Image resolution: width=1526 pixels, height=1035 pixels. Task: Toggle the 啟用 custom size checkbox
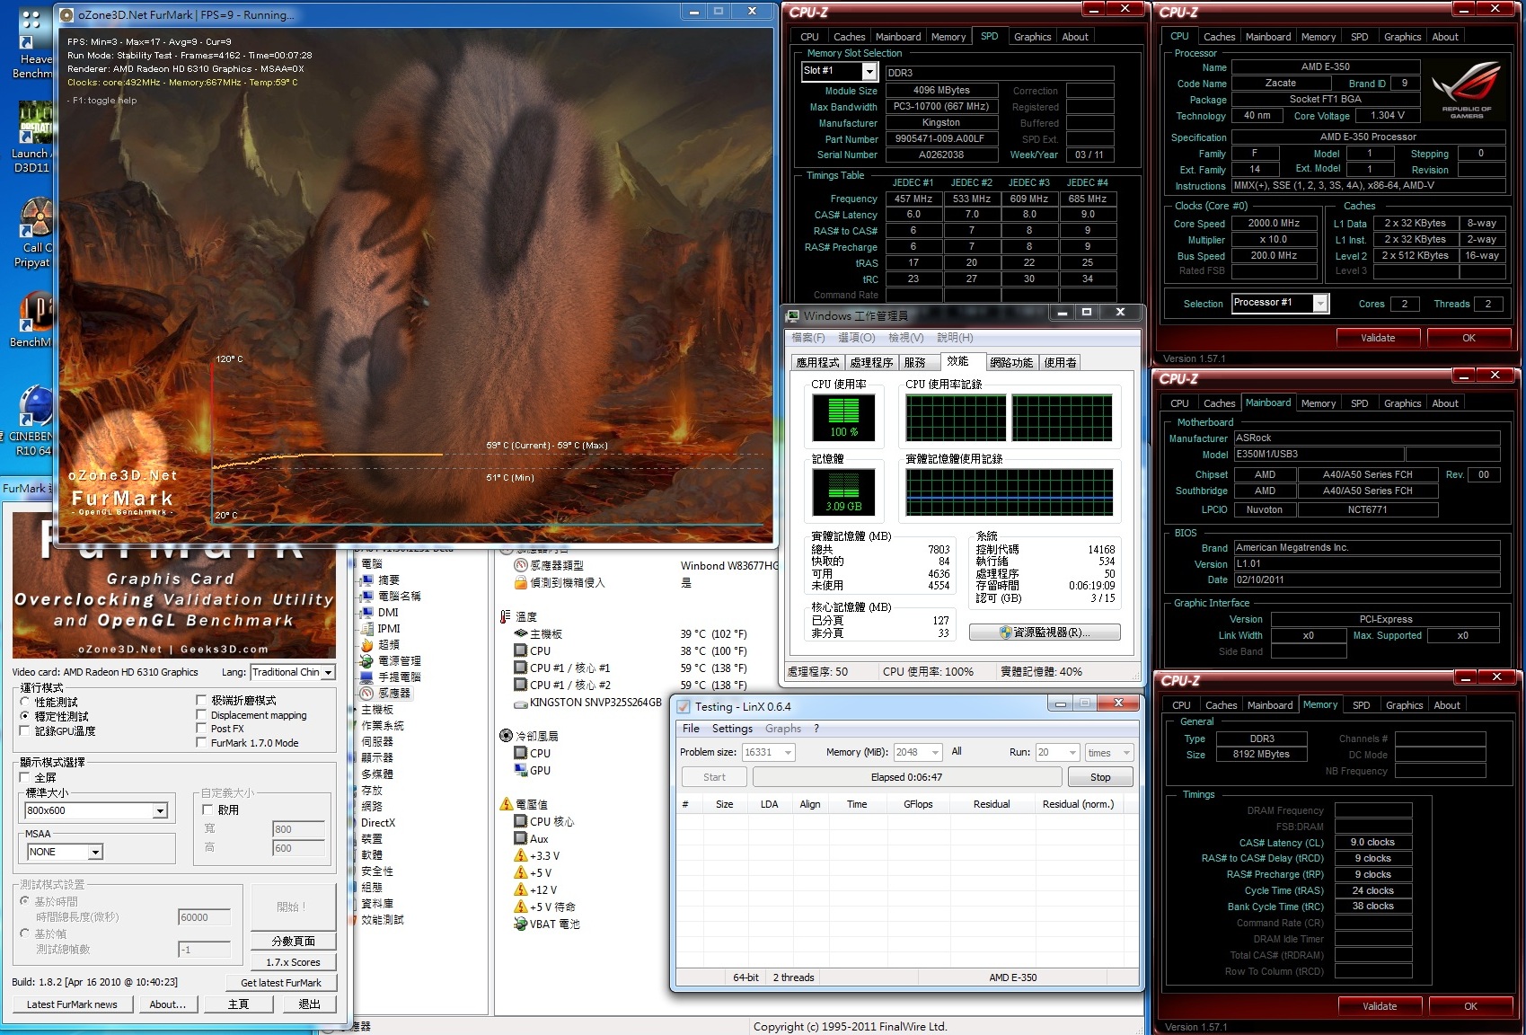tap(208, 809)
